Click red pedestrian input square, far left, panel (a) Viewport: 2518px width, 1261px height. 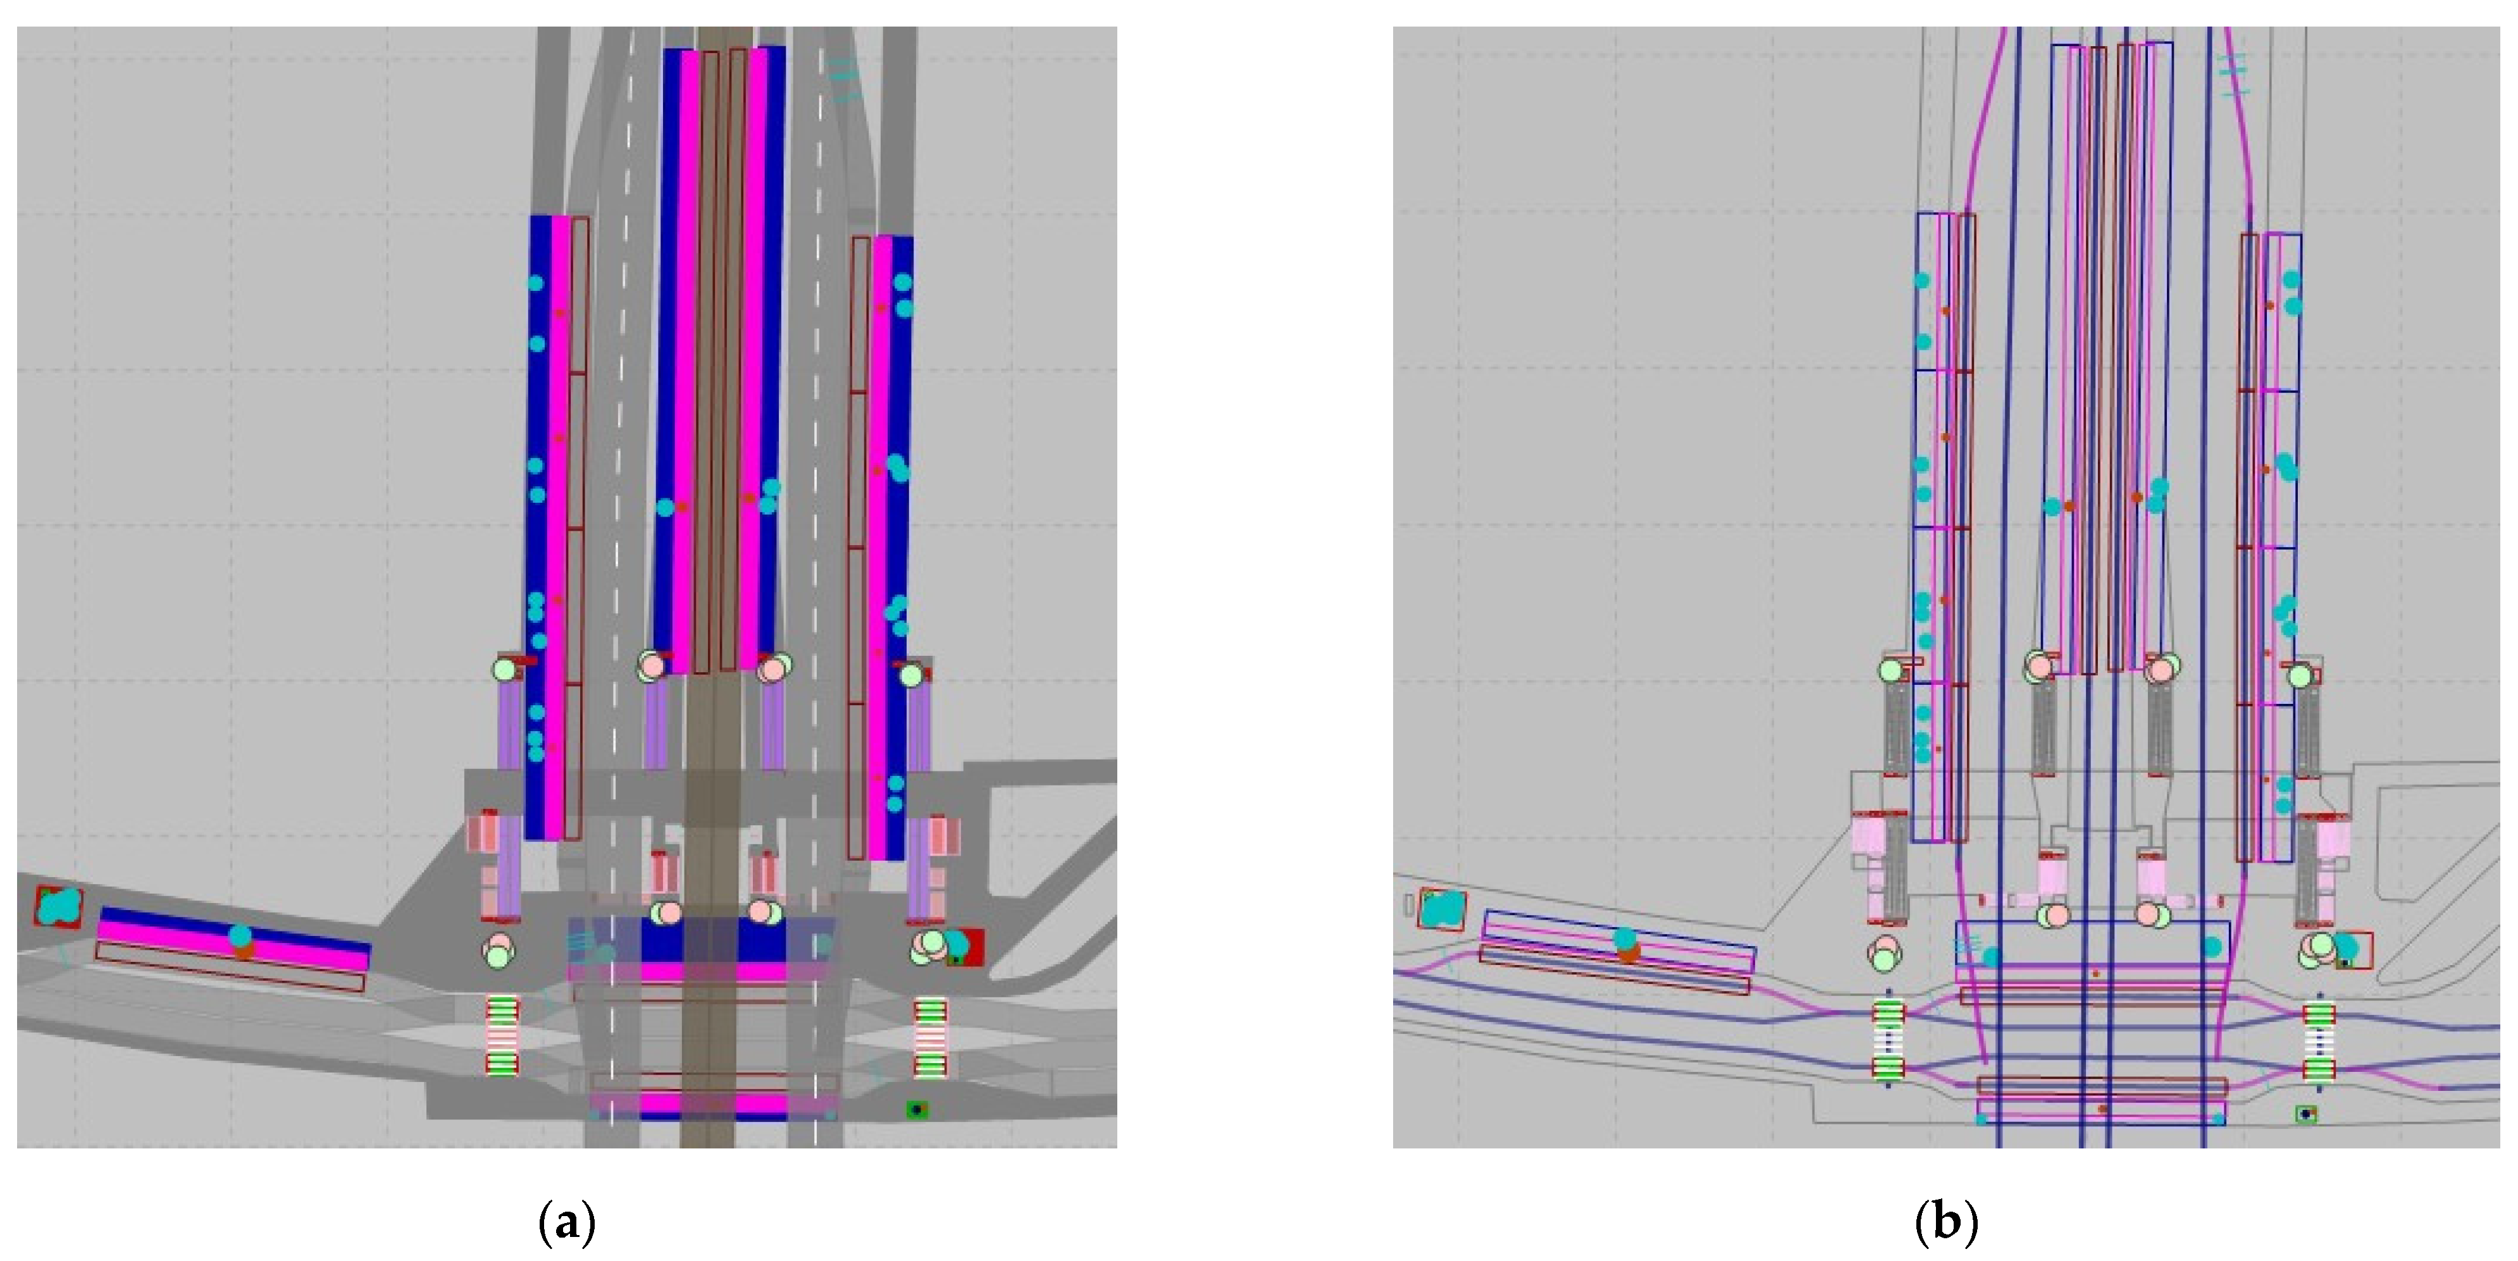[59, 906]
